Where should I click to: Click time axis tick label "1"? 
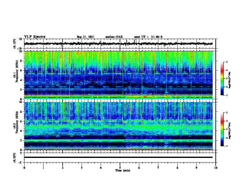click(43, 168)
